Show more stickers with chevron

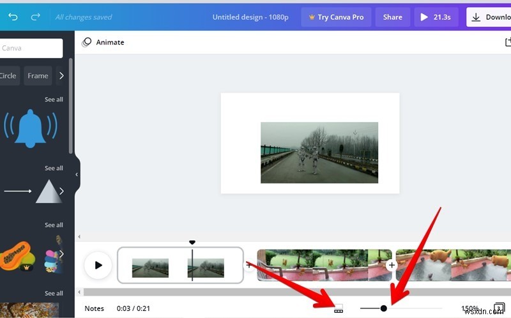pyautogui.click(x=61, y=254)
